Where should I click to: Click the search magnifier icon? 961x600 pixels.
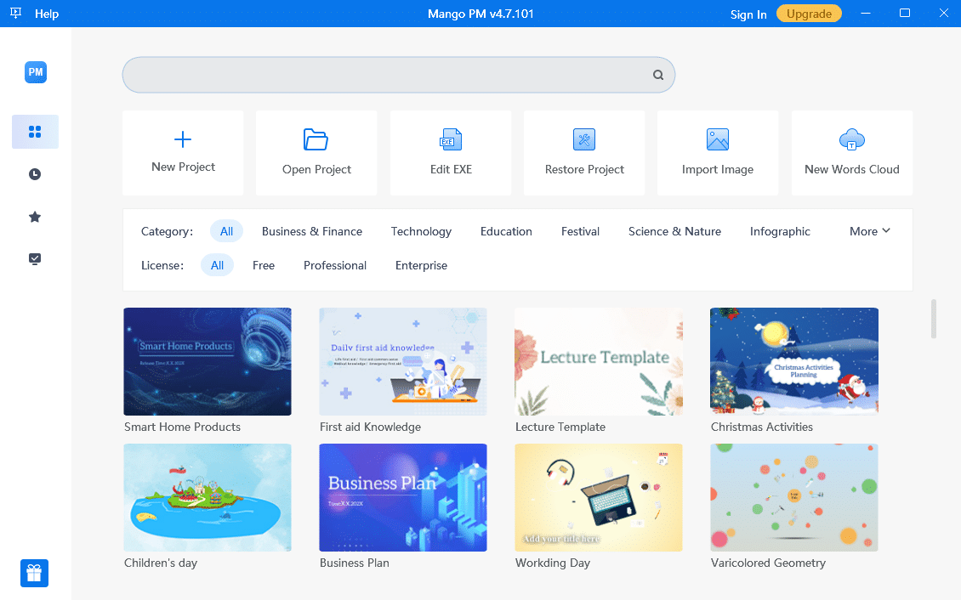pos(658,75)
